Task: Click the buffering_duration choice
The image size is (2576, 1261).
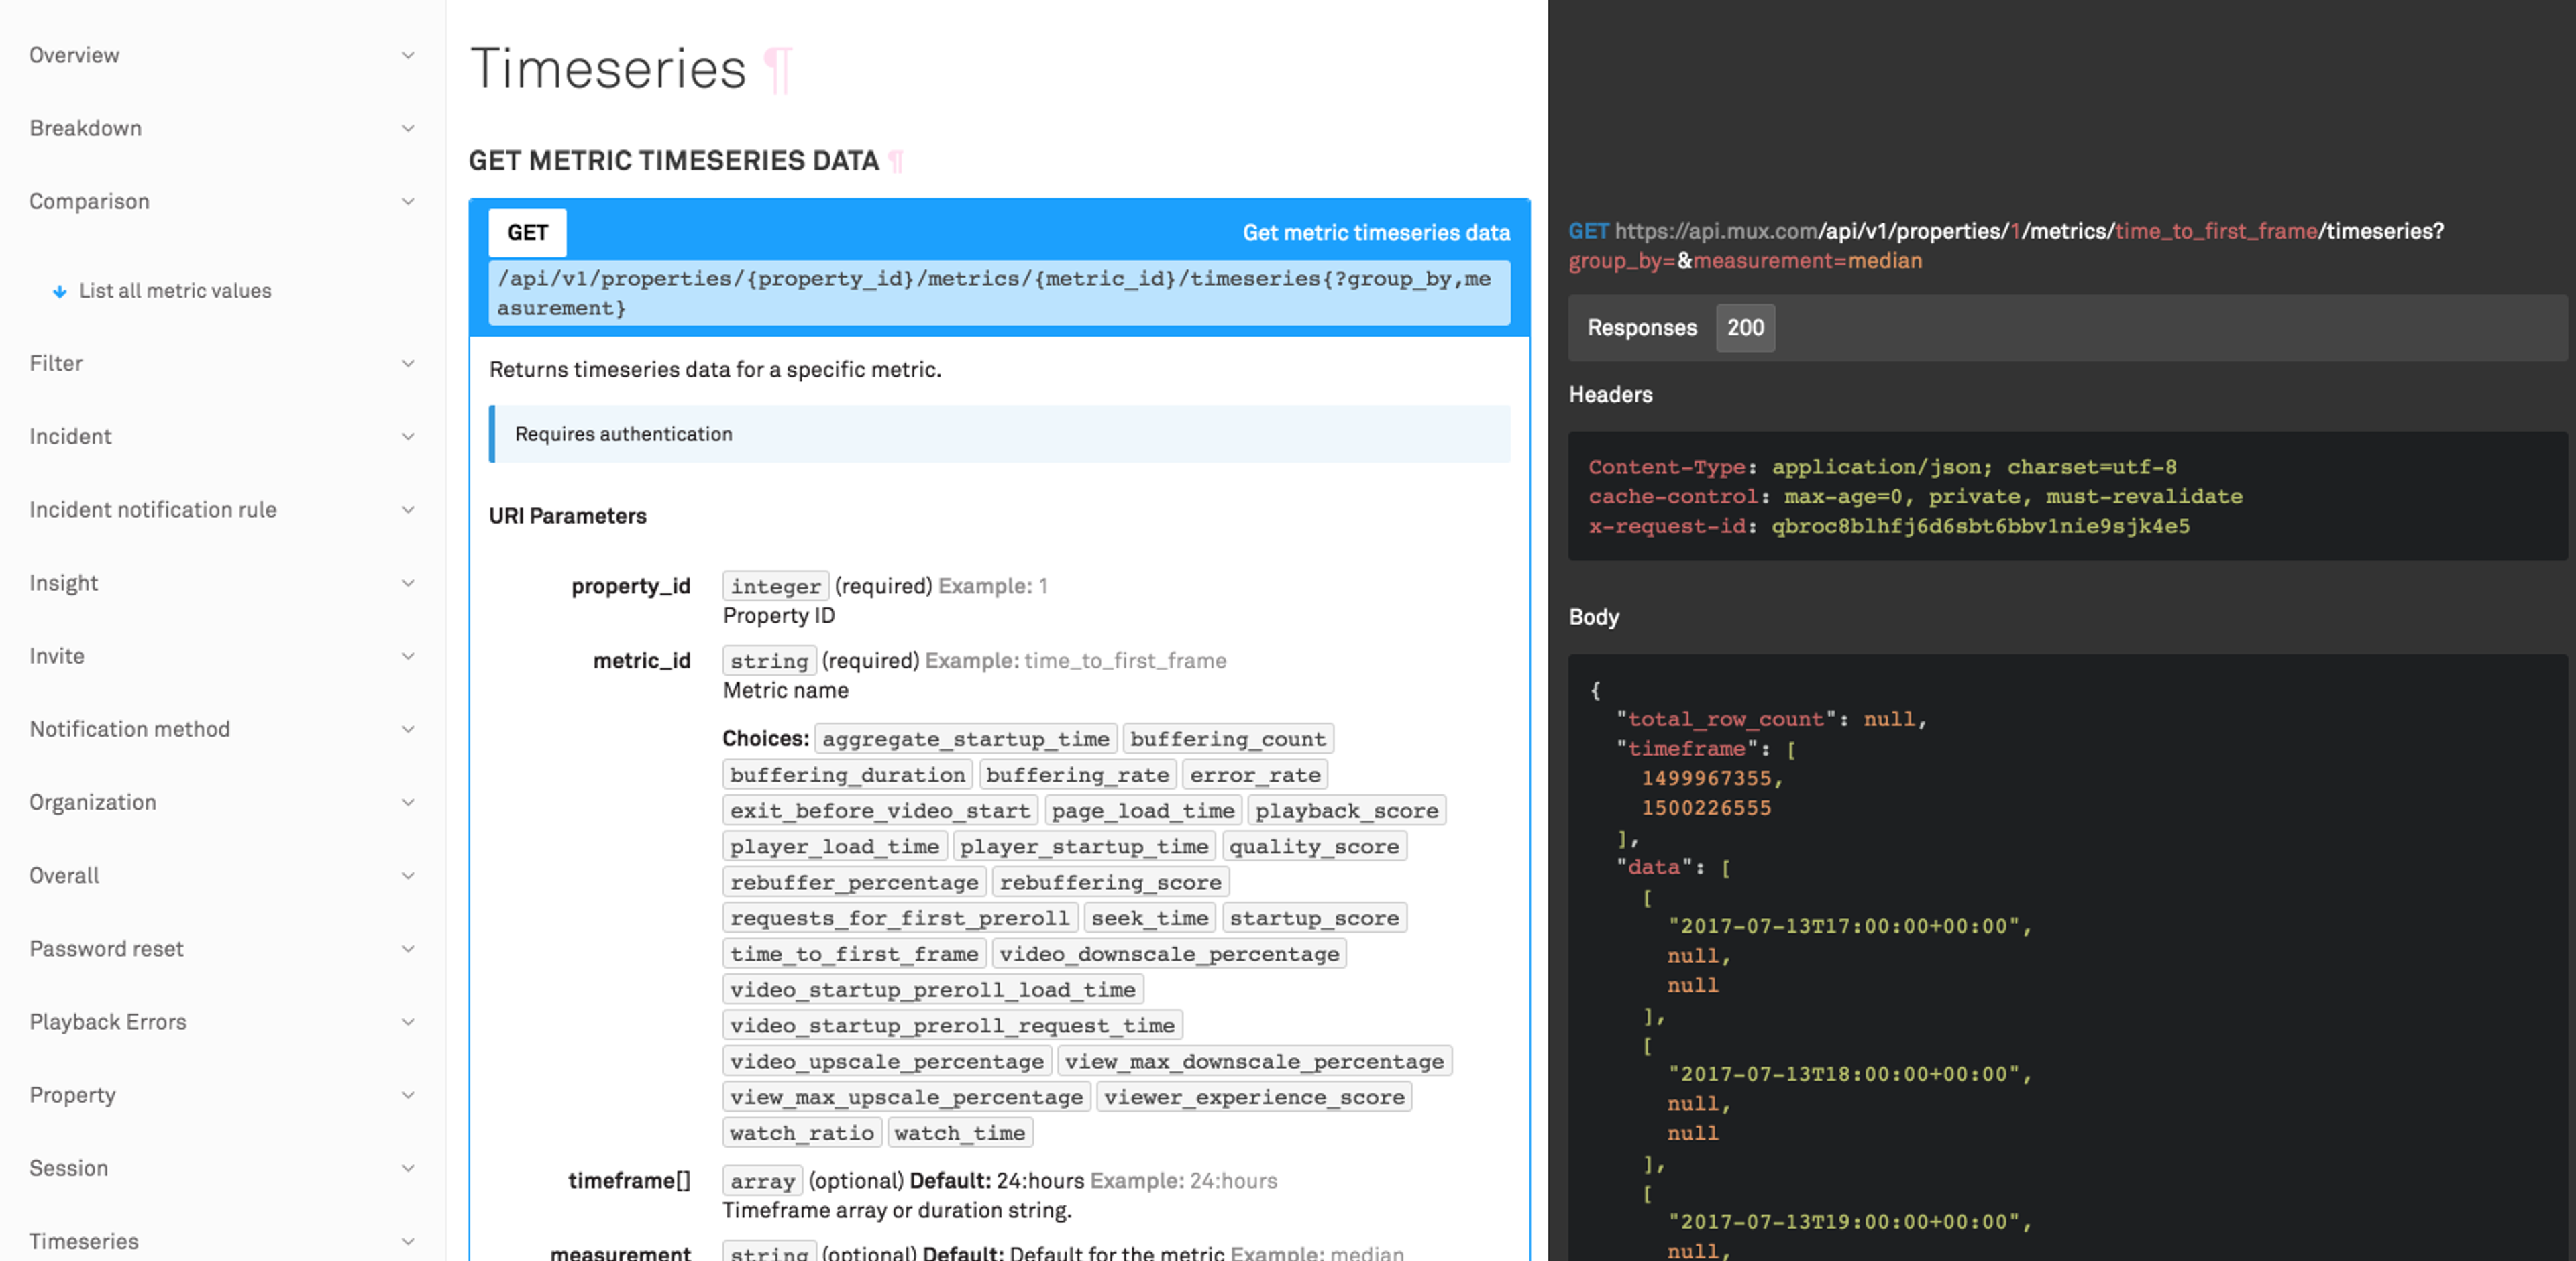Action: (847, 774)
